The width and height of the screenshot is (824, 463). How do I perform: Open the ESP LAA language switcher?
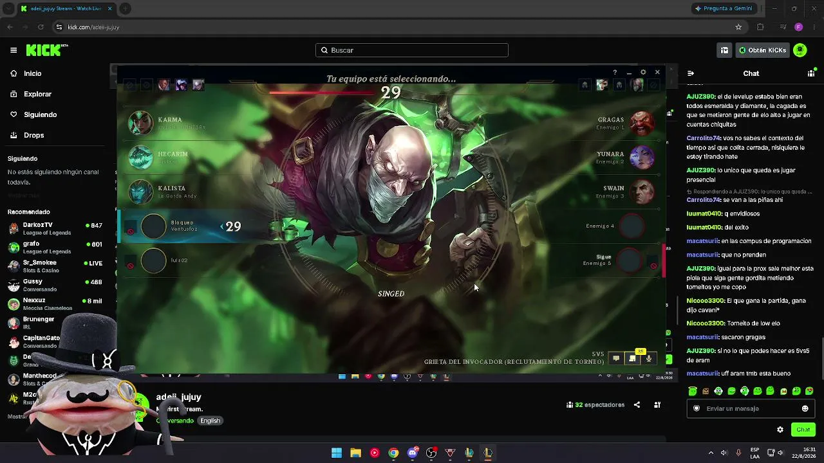(x=755, y=453)
